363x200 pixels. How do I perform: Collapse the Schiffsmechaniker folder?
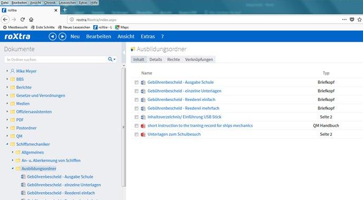tap(7, 144)
